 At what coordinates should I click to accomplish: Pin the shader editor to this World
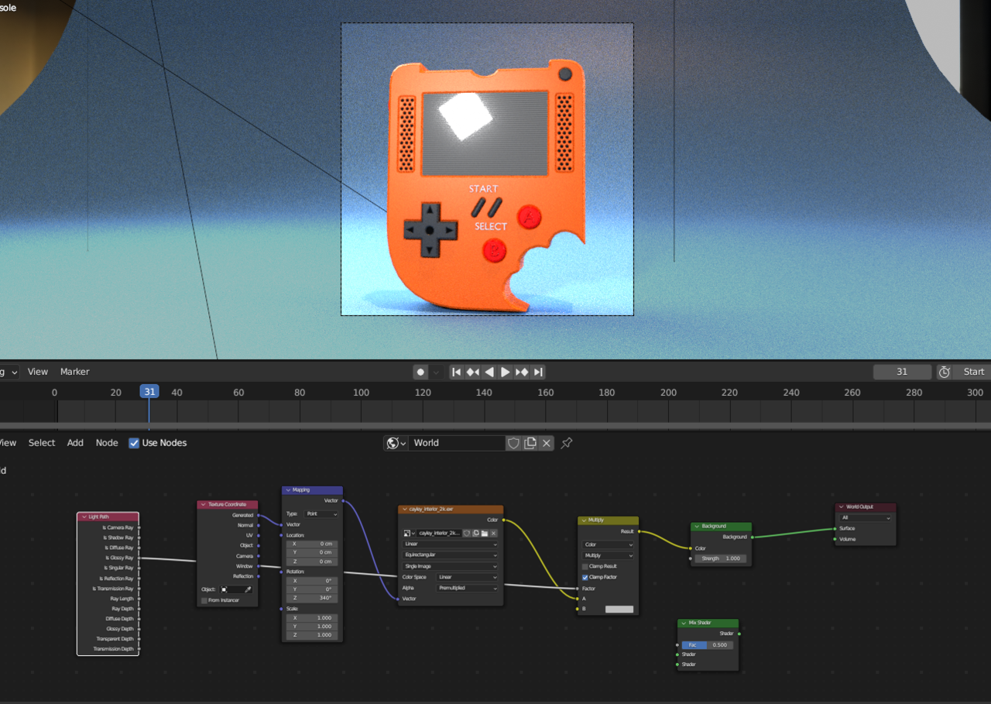click(x=566, y=442)
